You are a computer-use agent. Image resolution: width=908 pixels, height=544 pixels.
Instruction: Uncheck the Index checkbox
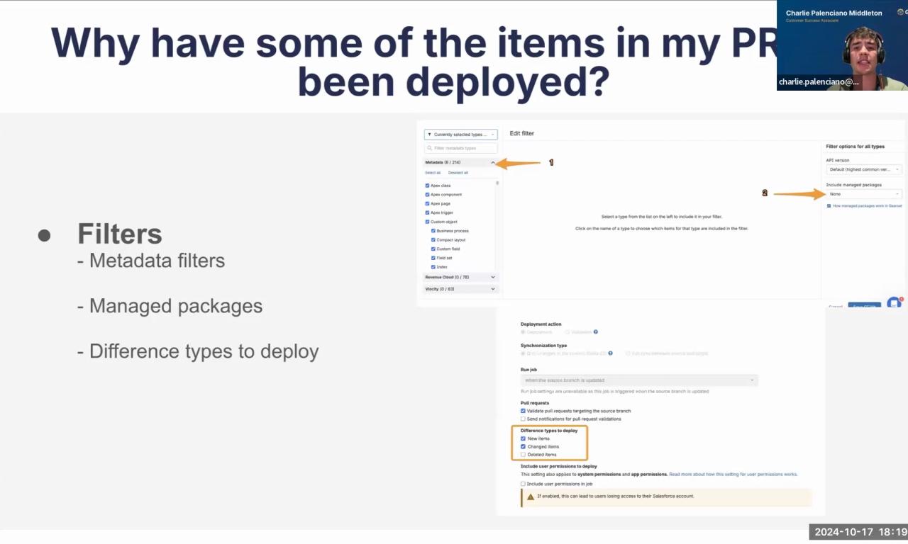click(433, 267)
